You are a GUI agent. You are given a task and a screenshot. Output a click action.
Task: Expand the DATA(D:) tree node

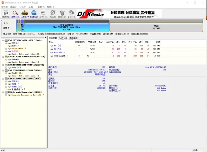6,68
